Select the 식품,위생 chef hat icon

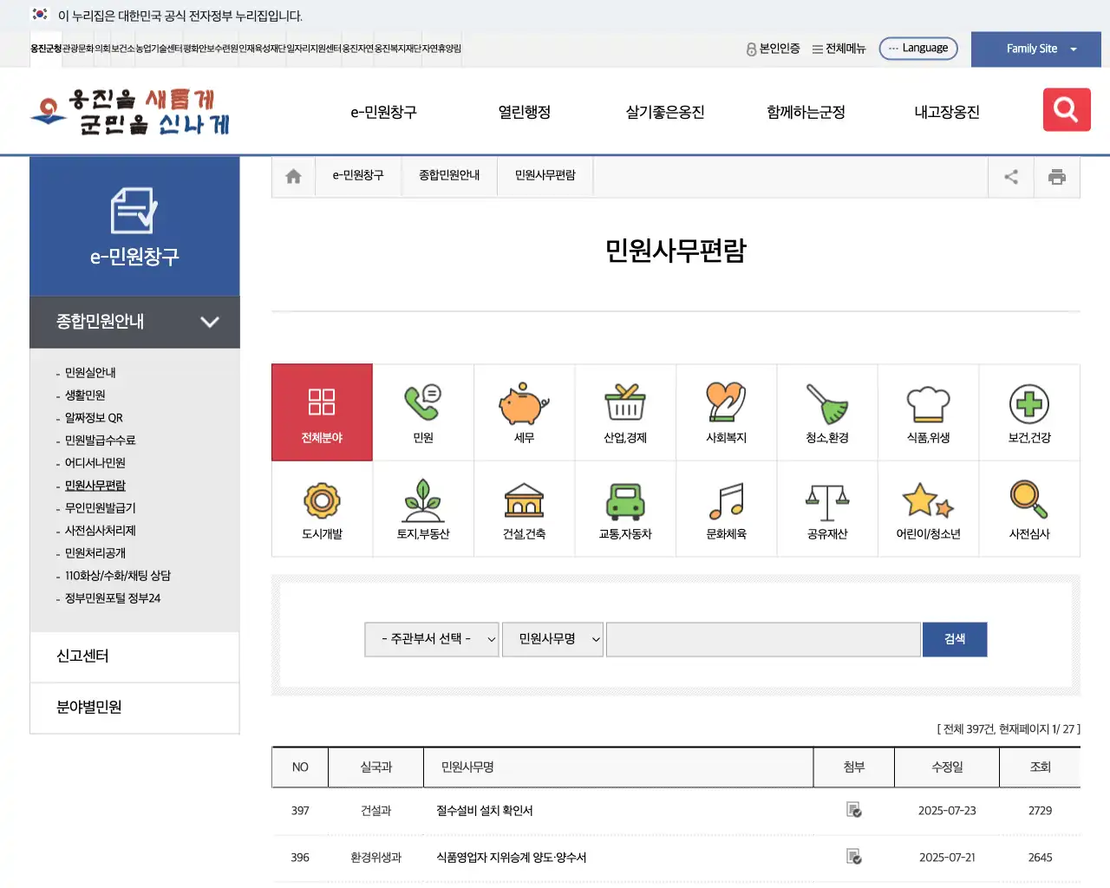pyautogui.click(x=928, y=412)
